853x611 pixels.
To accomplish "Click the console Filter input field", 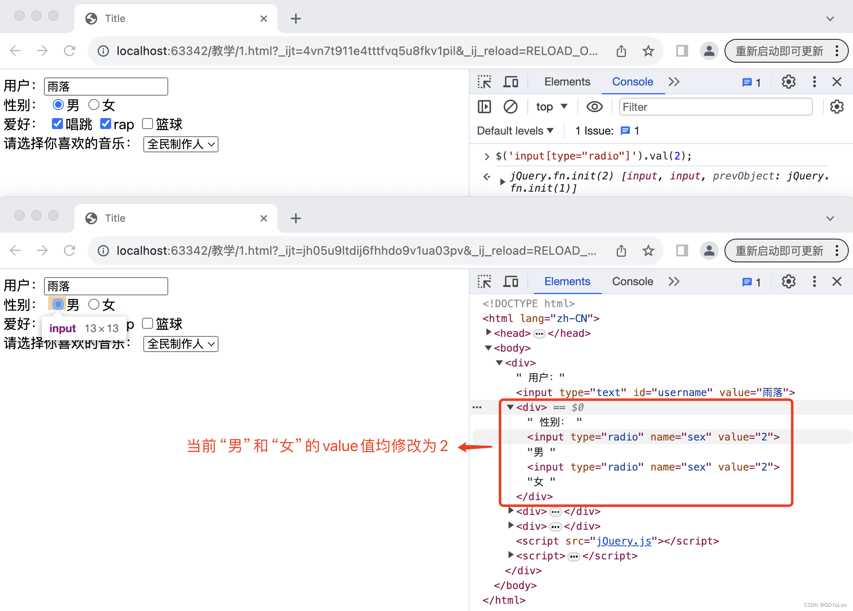I will tap(715, 107).
